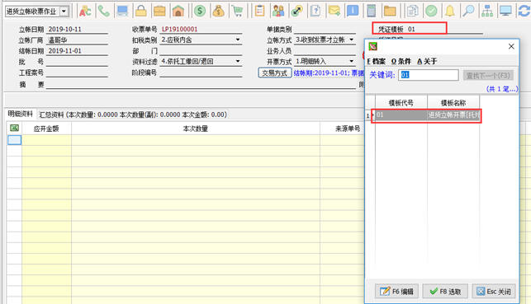Screen dimensions: 531x304
Task: Click the 关键词 search input field
Action: click(x=429, y=75)
